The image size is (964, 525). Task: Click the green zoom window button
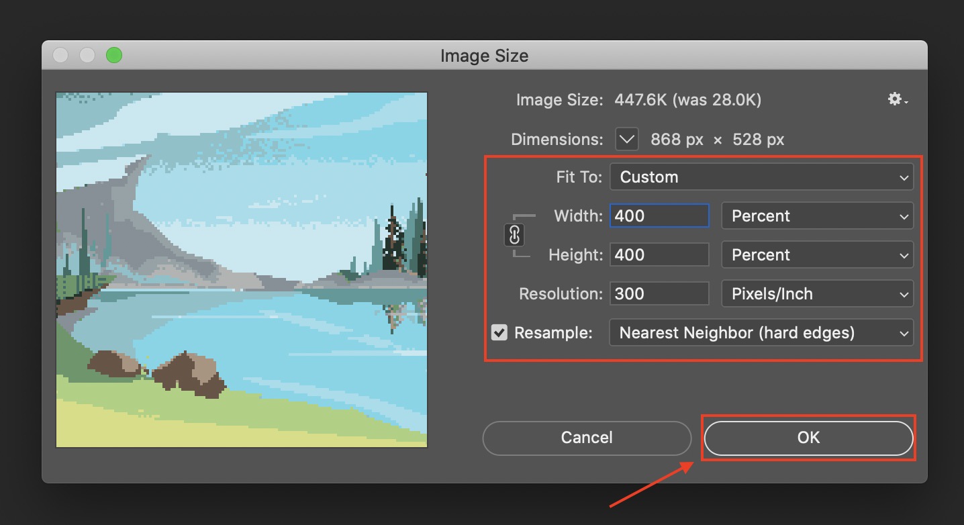tap(114, 55)
